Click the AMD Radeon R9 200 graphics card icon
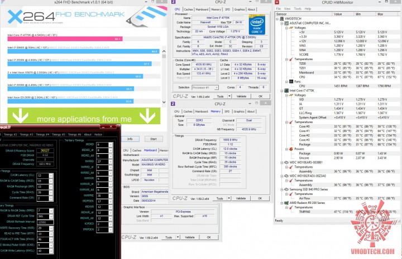 point(286,203)
